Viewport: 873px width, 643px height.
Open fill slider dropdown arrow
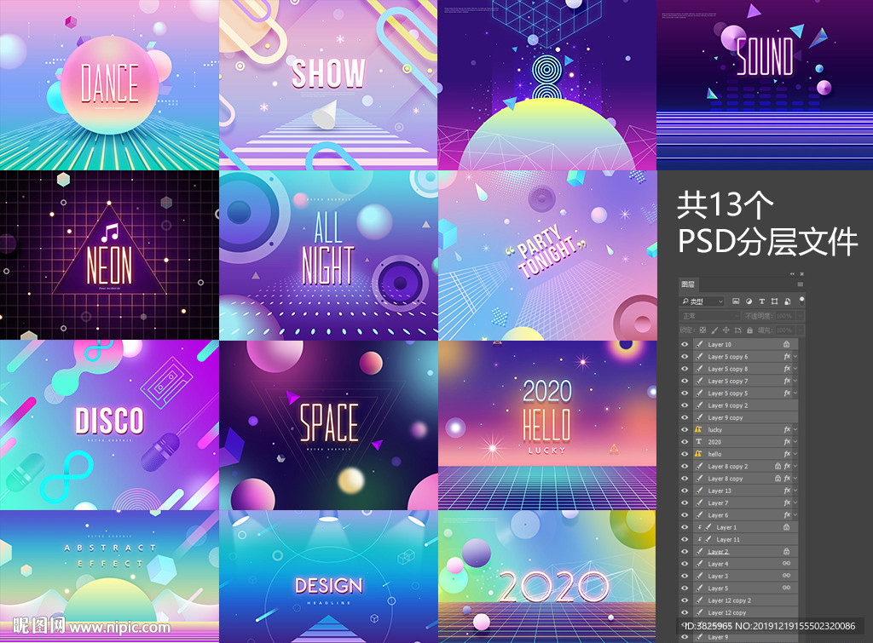click(x=800, y=330)
